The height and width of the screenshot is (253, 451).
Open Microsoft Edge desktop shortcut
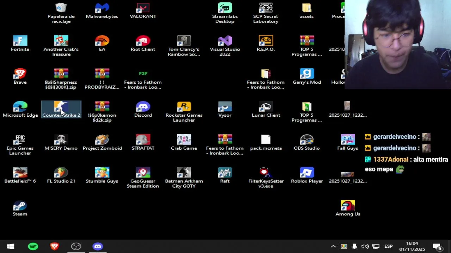(20, 110)
